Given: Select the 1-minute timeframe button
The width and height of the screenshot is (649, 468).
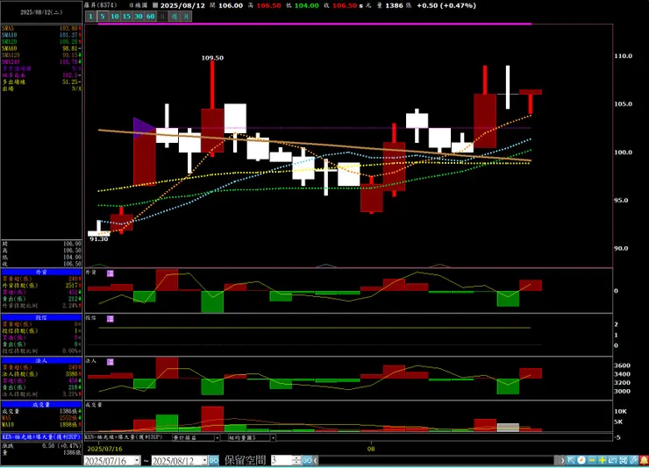Looking at the screenshot, I should coord(90,17).
